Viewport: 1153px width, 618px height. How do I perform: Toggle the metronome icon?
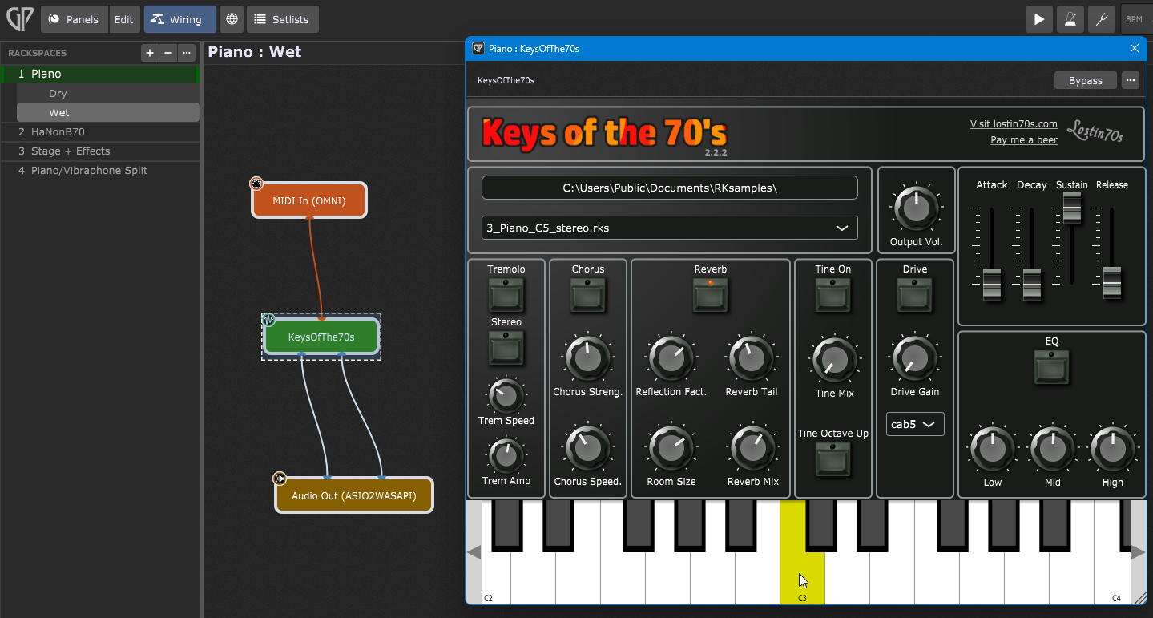pyautogui.click(x=1070, y=19)
